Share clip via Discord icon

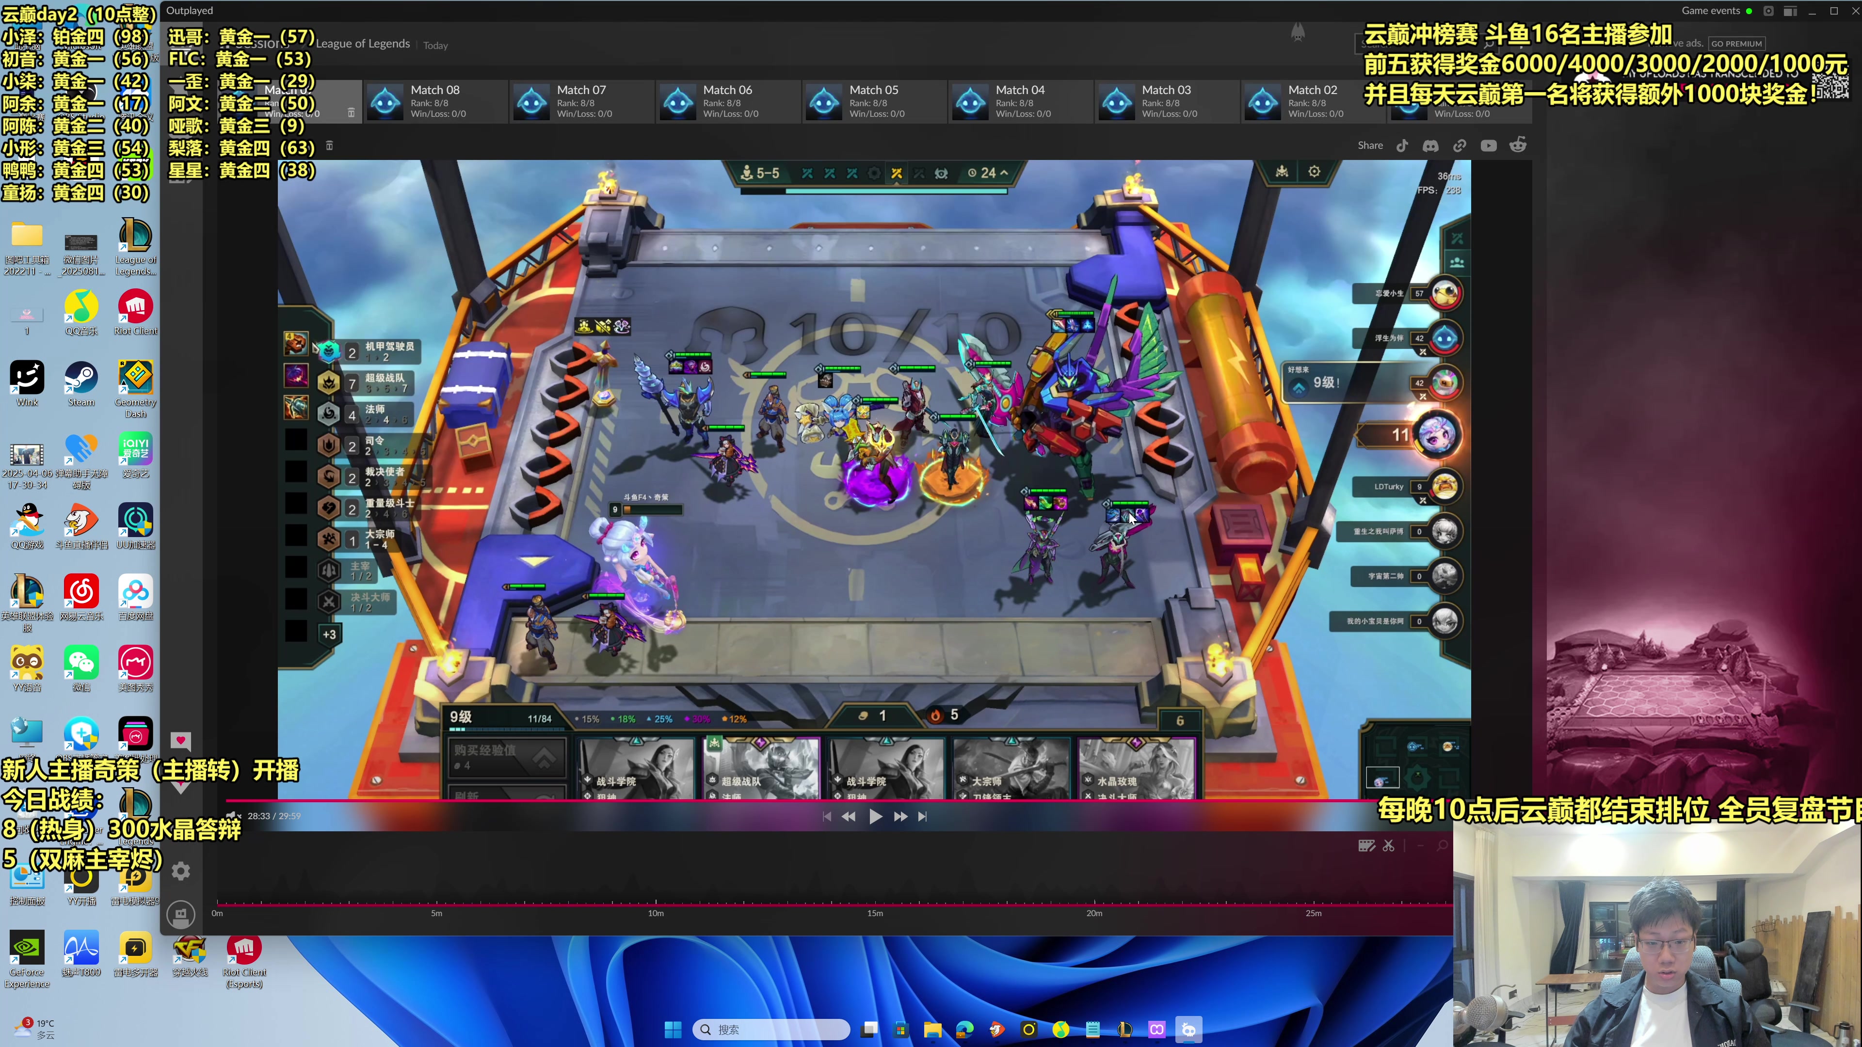(x=1430, y=146)
